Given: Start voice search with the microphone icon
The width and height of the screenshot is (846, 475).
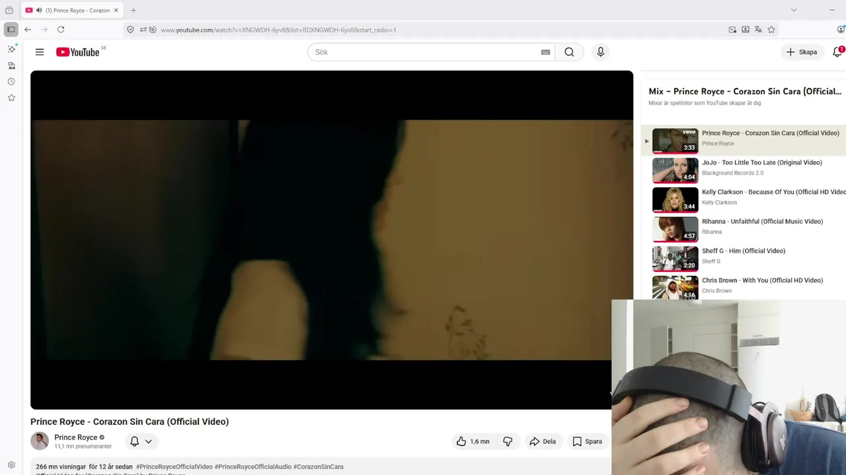Looking at the screenshot, I should click(x=600, y=52).
